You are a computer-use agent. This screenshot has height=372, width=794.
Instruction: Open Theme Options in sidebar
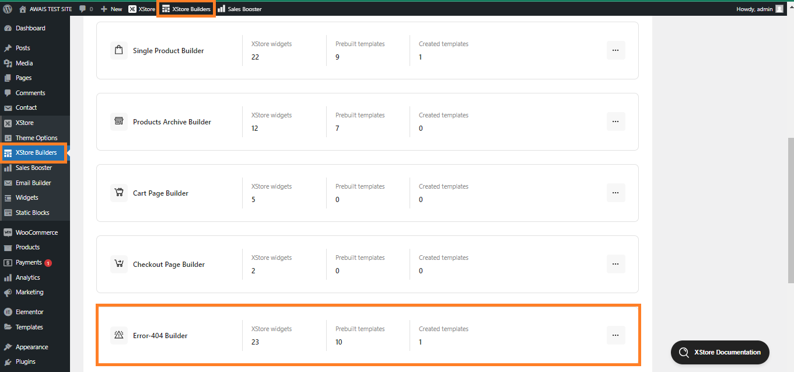pyautogui.click(x=35, y=138)
